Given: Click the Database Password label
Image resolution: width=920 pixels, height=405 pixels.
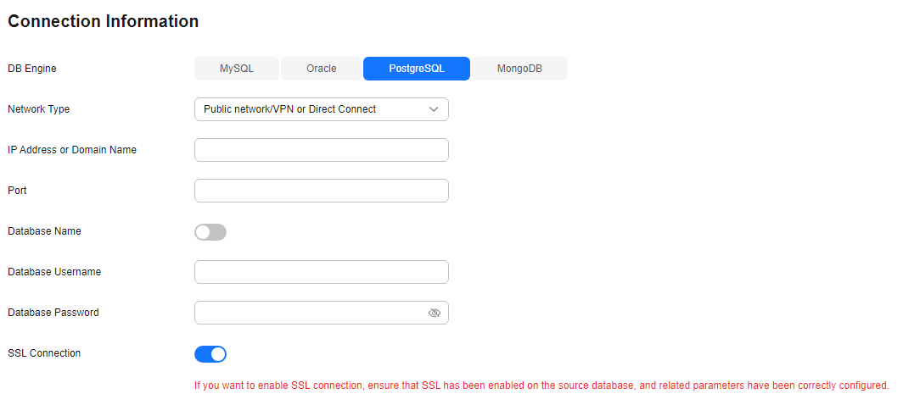Looking at the screenshot, I should pyautogui.click(x=53, y=313).
